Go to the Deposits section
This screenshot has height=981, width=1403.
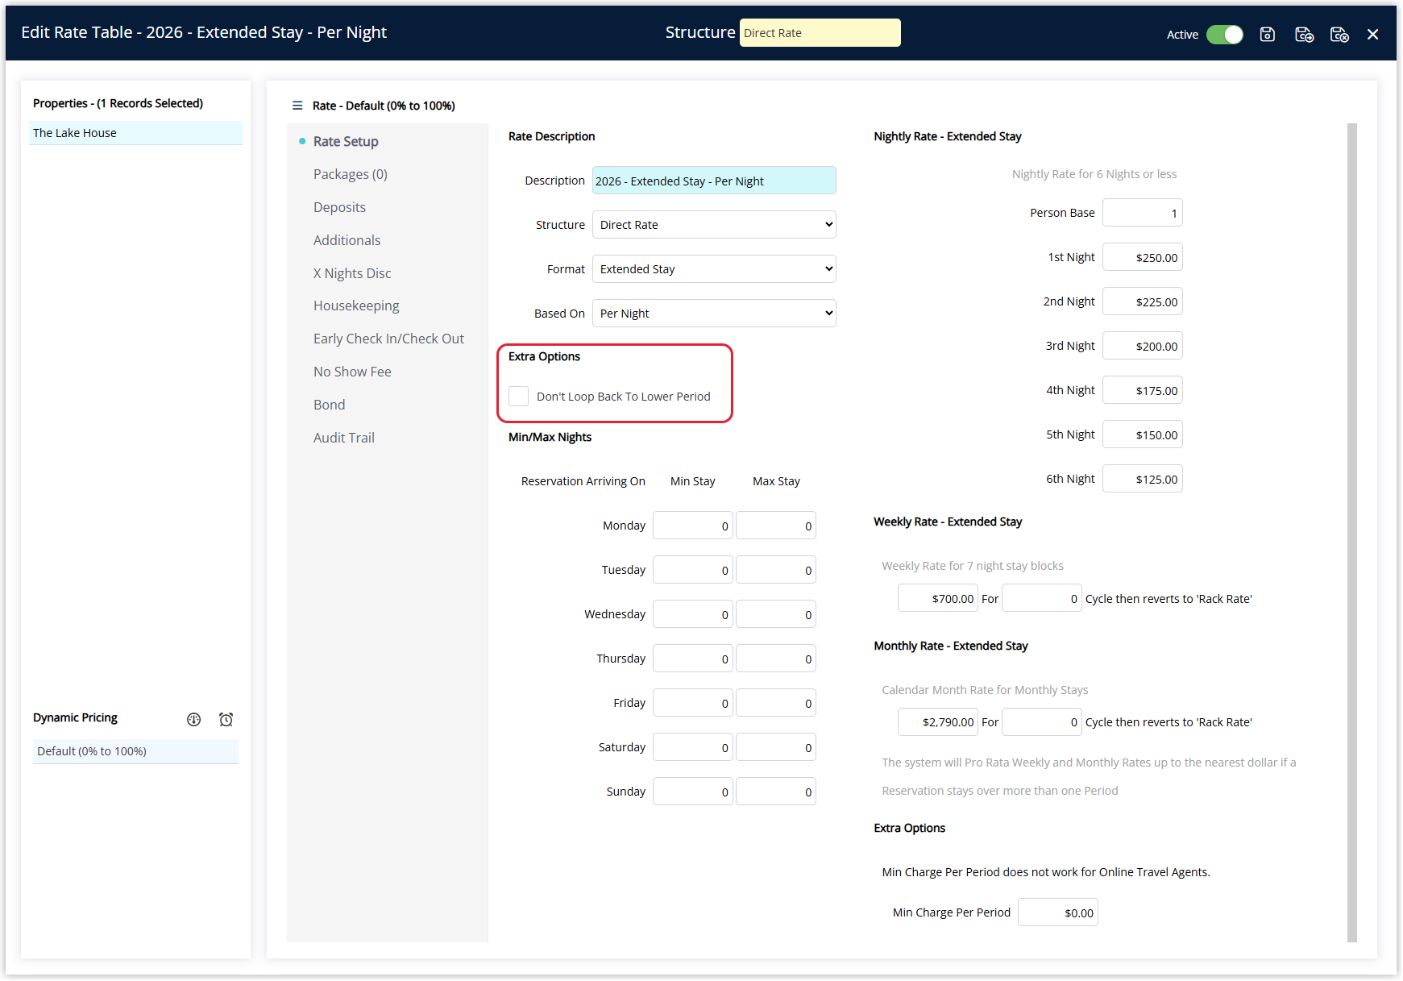coord(339,207)
